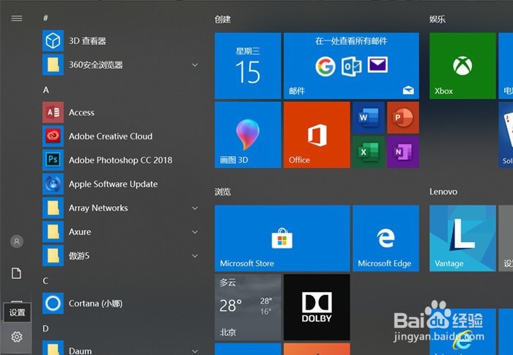Click the Lenovo group heading
Image resolution: width=513 pixels, height=355 pixels.
pyautogui.click(x=443, y=191)
